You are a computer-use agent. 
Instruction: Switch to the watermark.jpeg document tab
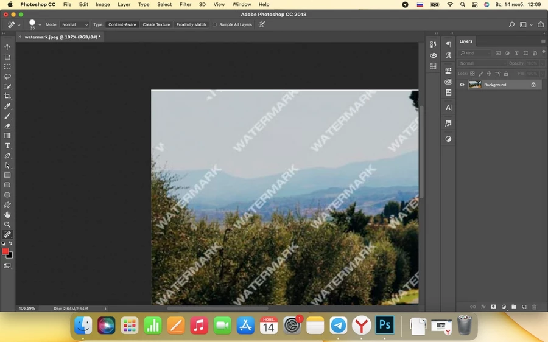62,37
